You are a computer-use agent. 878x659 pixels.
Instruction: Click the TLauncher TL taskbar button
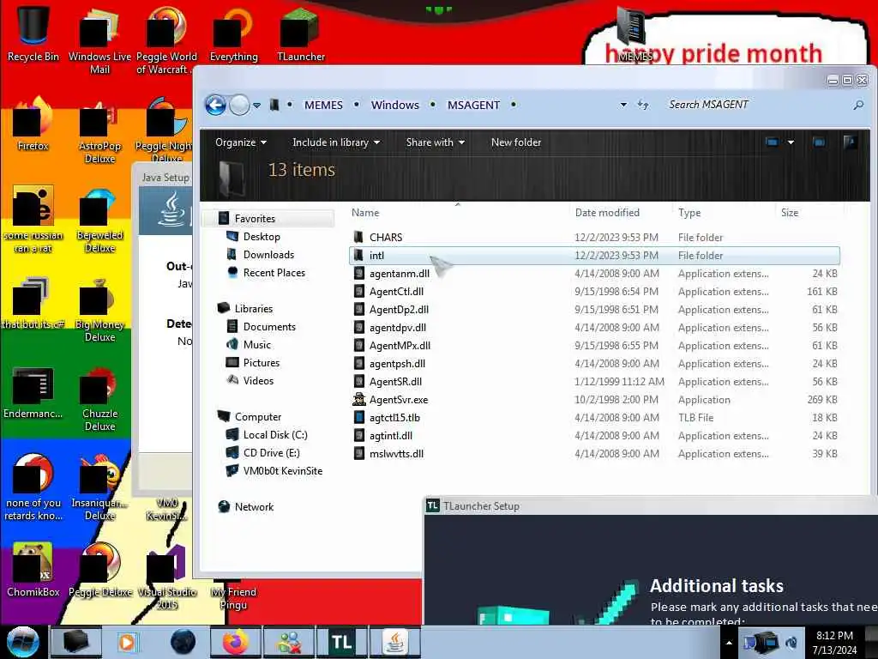(341, 642)
